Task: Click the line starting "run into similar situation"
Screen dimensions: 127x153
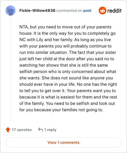Action: (68, 53)
